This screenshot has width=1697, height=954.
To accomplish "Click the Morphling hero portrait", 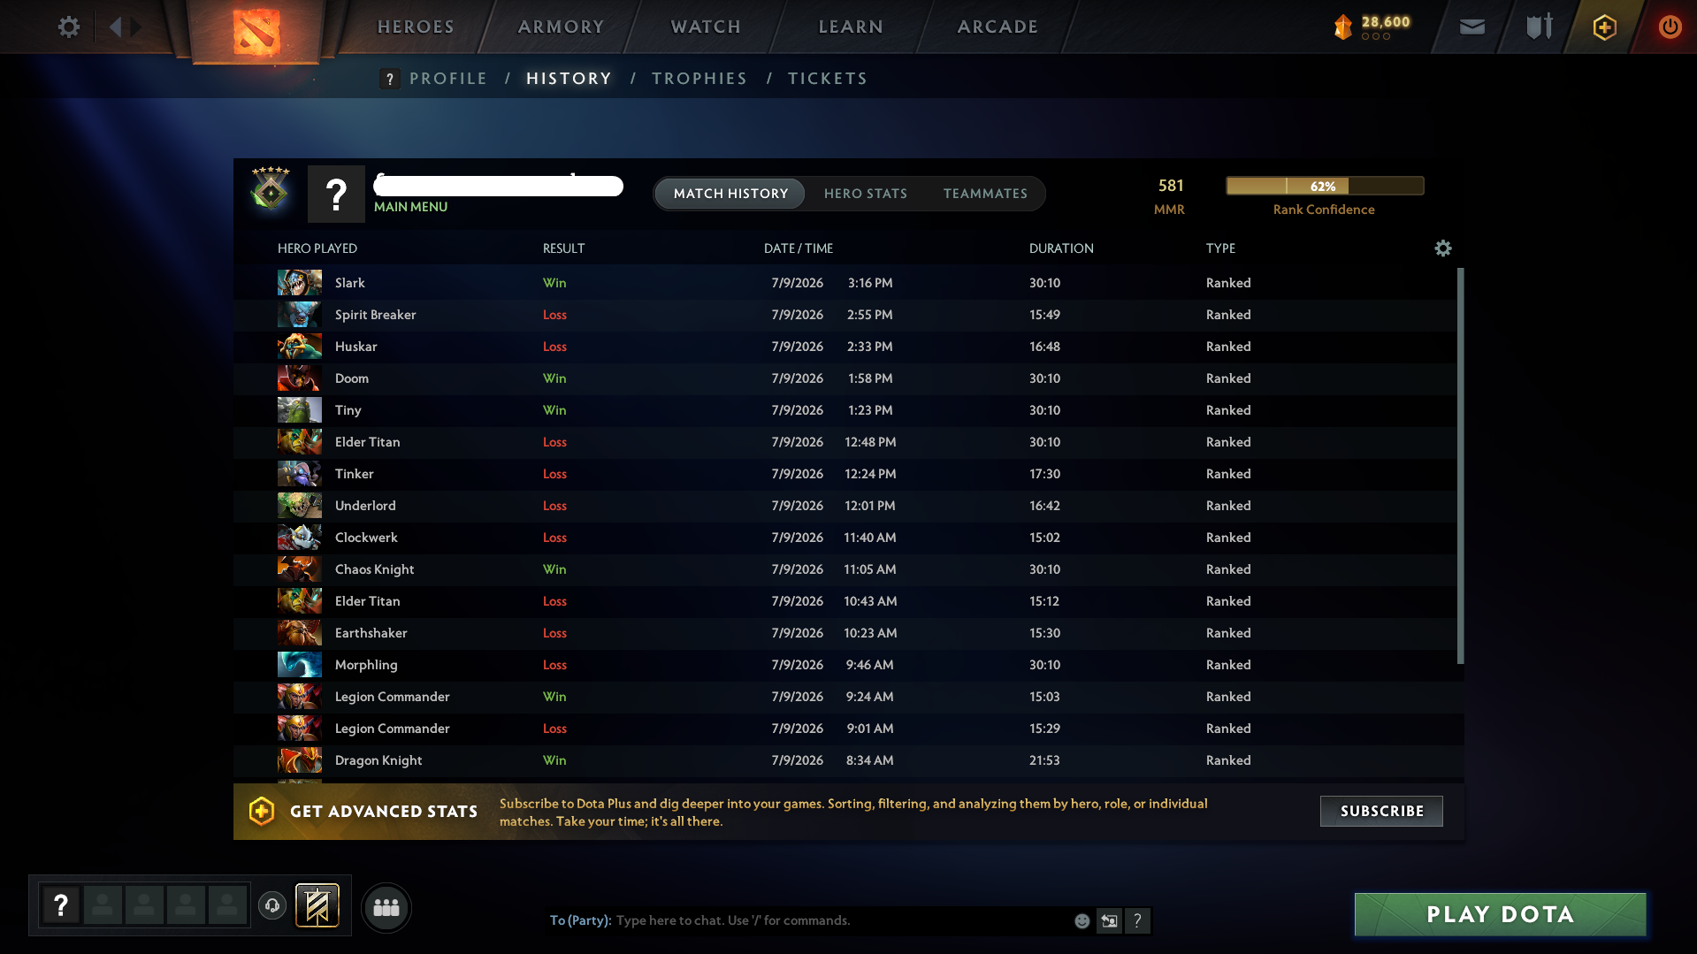I will pyautogui.click(x=300, y=665).
